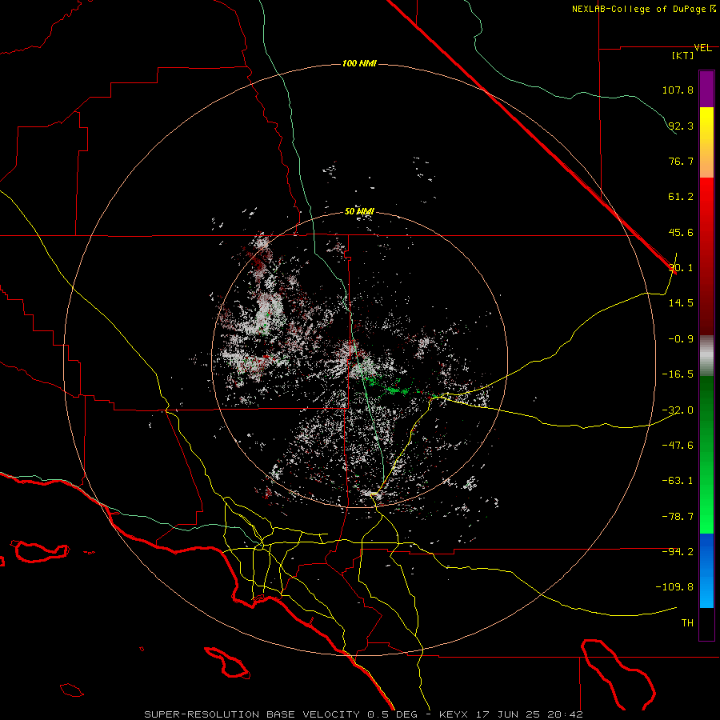Image resolution: width=720 pixels, height=720 pixels.
Task: Click the NEXLAB-College of DuPage watermark text
Action: coord(644,9)
